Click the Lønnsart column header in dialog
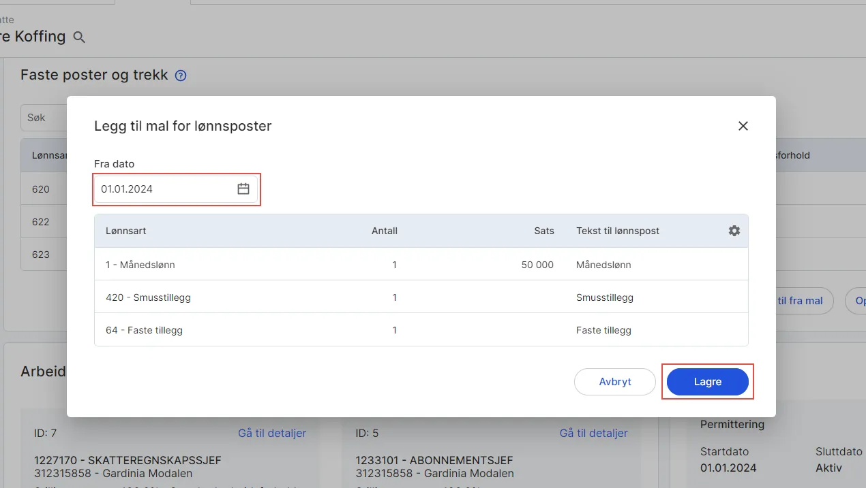 pos(126,231)
